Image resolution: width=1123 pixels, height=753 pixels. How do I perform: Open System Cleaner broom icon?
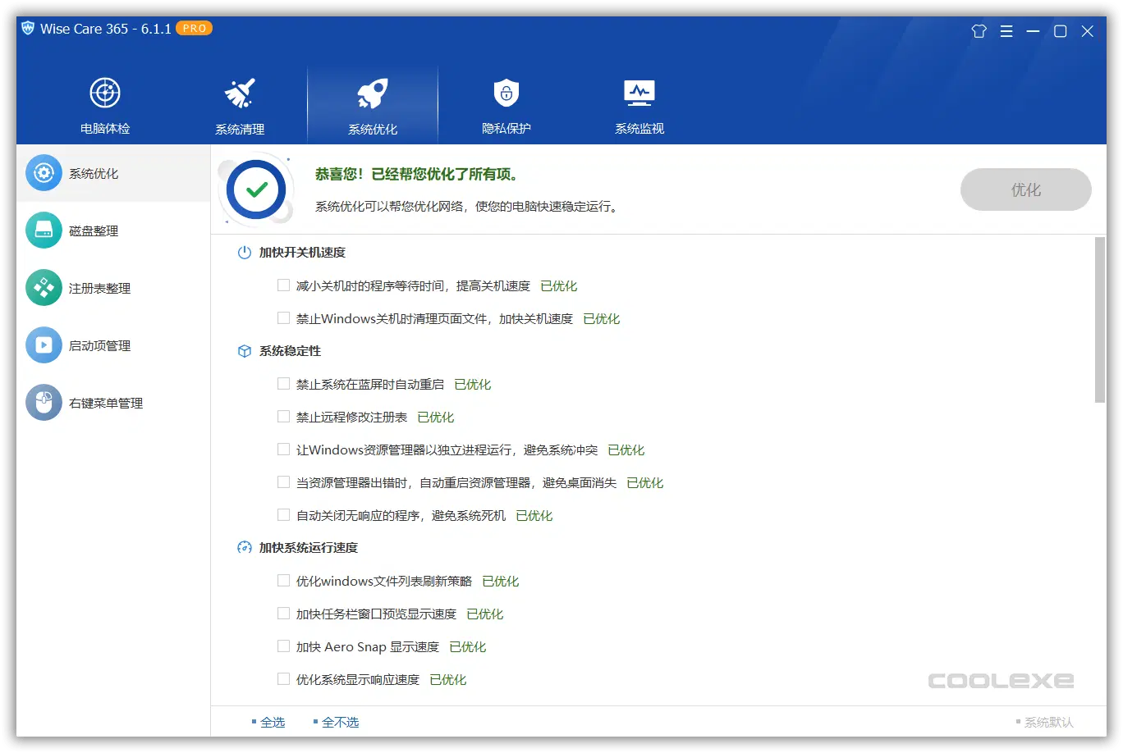click(x=240, y=94)
